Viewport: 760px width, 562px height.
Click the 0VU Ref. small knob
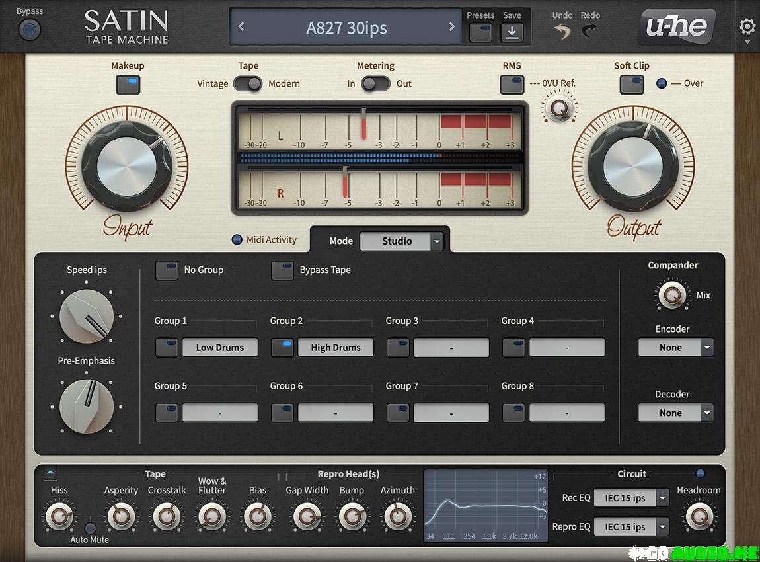(559, 108)
